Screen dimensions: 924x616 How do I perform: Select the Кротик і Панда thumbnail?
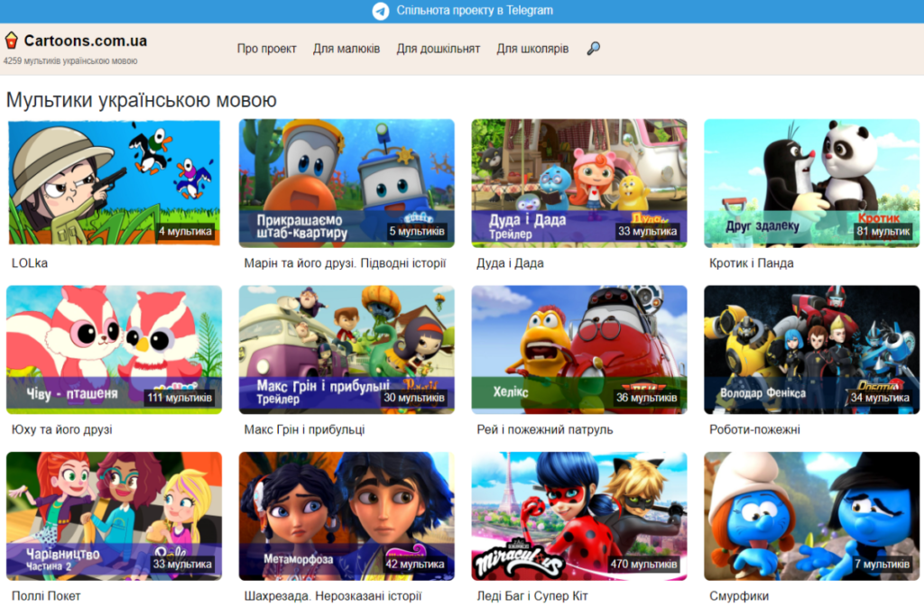point(811,182)
